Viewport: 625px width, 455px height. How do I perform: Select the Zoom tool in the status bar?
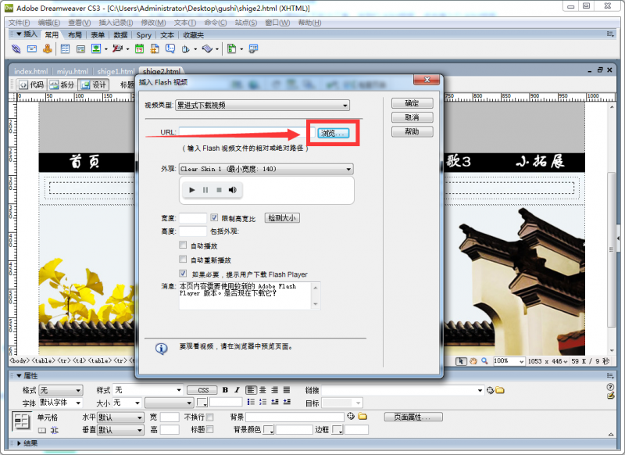pos(484,361)
